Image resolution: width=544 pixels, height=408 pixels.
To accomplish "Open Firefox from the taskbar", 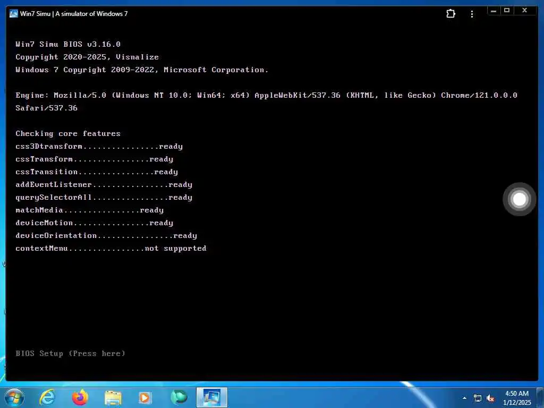I will (80, 397).
